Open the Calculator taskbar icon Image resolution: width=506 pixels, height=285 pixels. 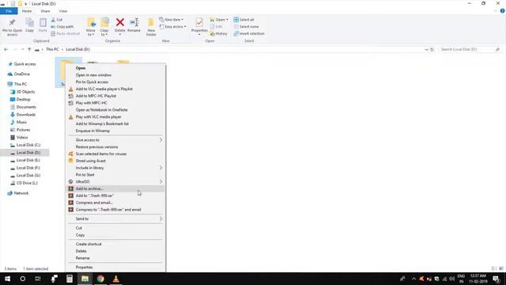coord(70,279)
